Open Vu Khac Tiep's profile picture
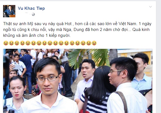The width and height of the screenshot is (161, 113). pyautogui.click(x=9, y=11)
